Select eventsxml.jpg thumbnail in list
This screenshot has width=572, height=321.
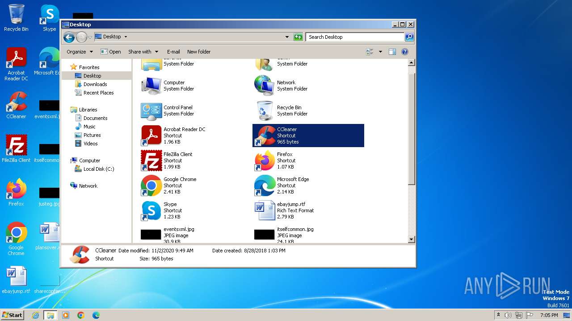tap(151, 235)
